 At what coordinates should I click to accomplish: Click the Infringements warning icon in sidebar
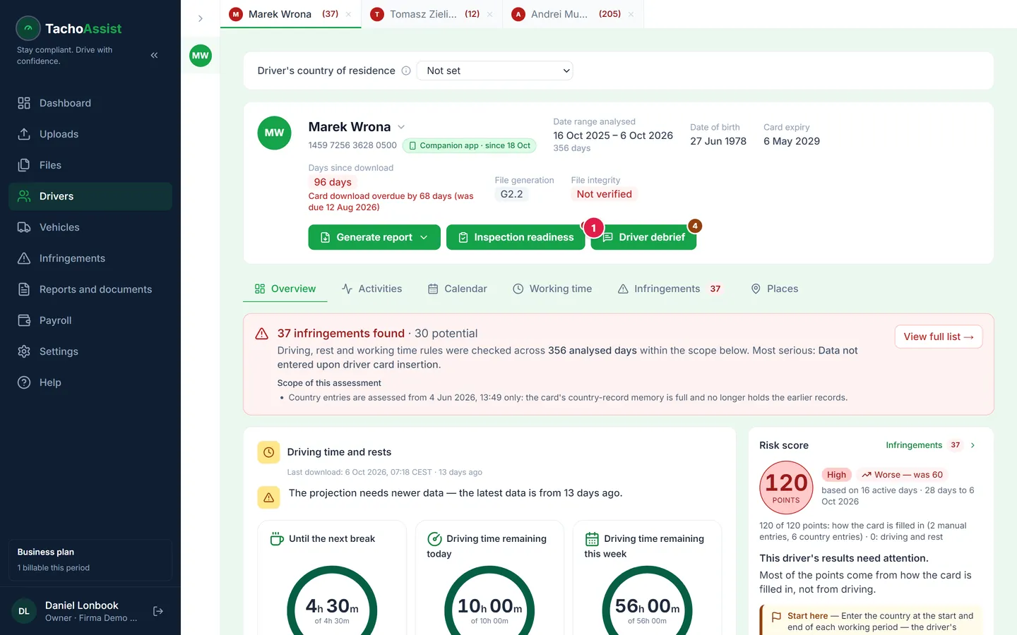pos(24,258)
